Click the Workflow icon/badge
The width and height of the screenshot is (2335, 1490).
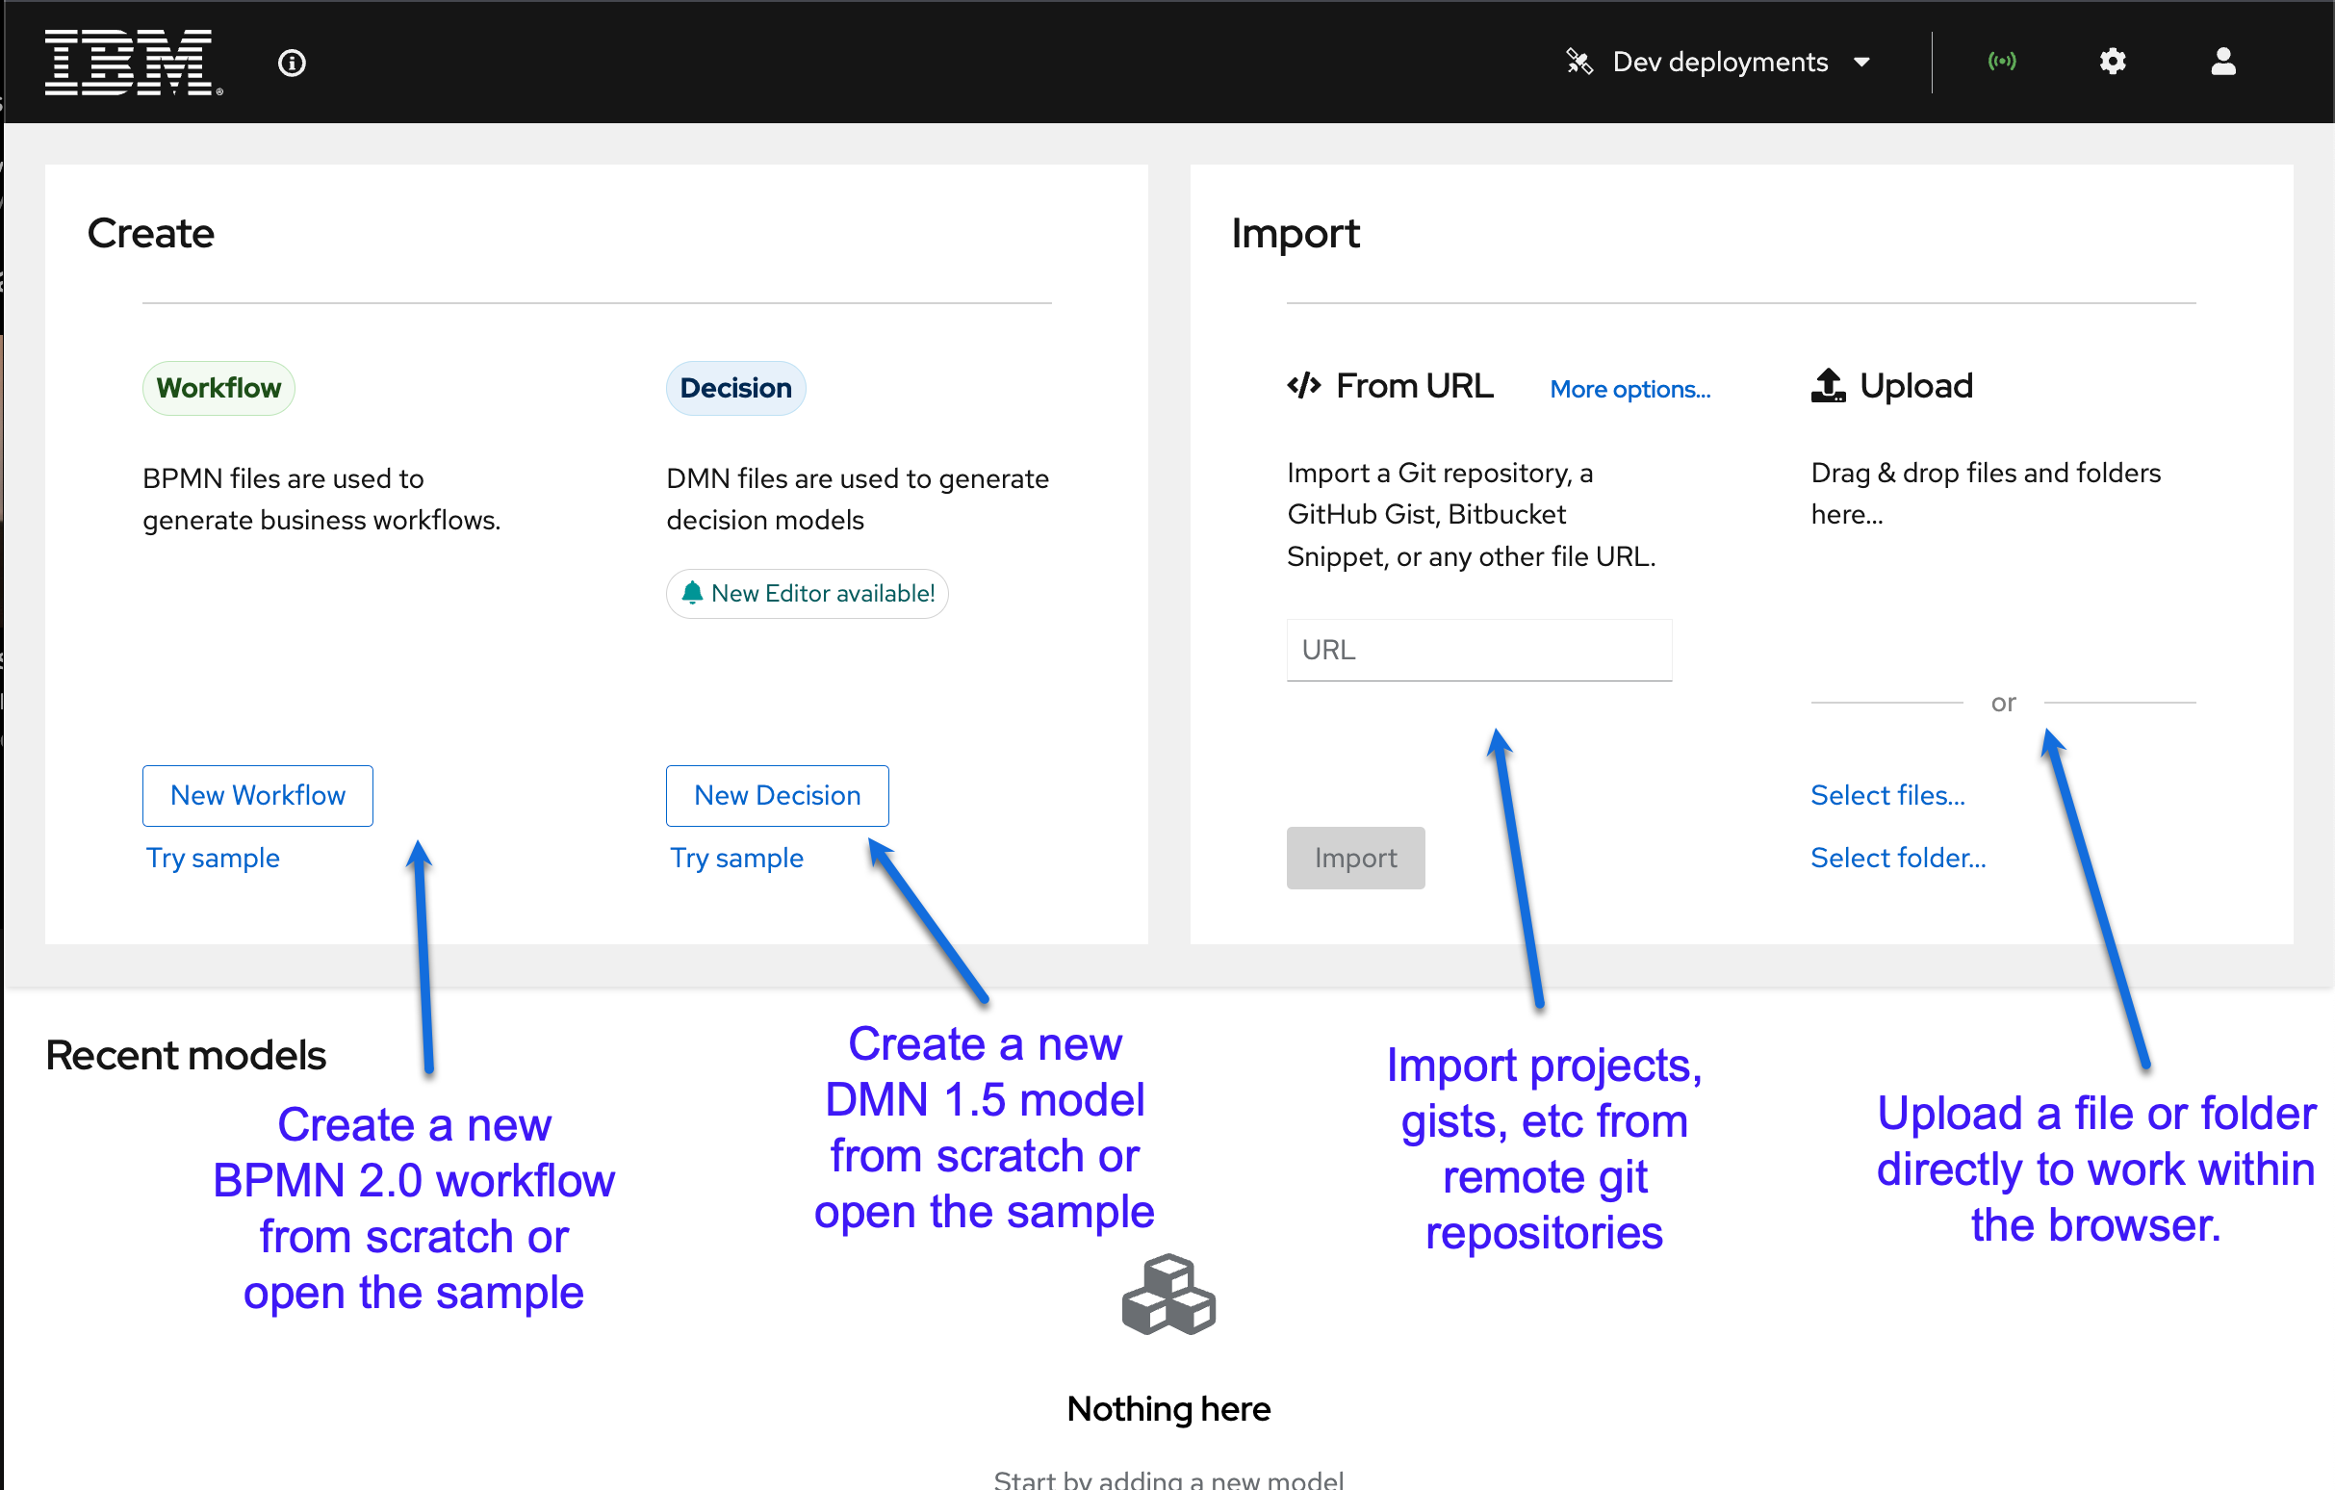(221, 388)
